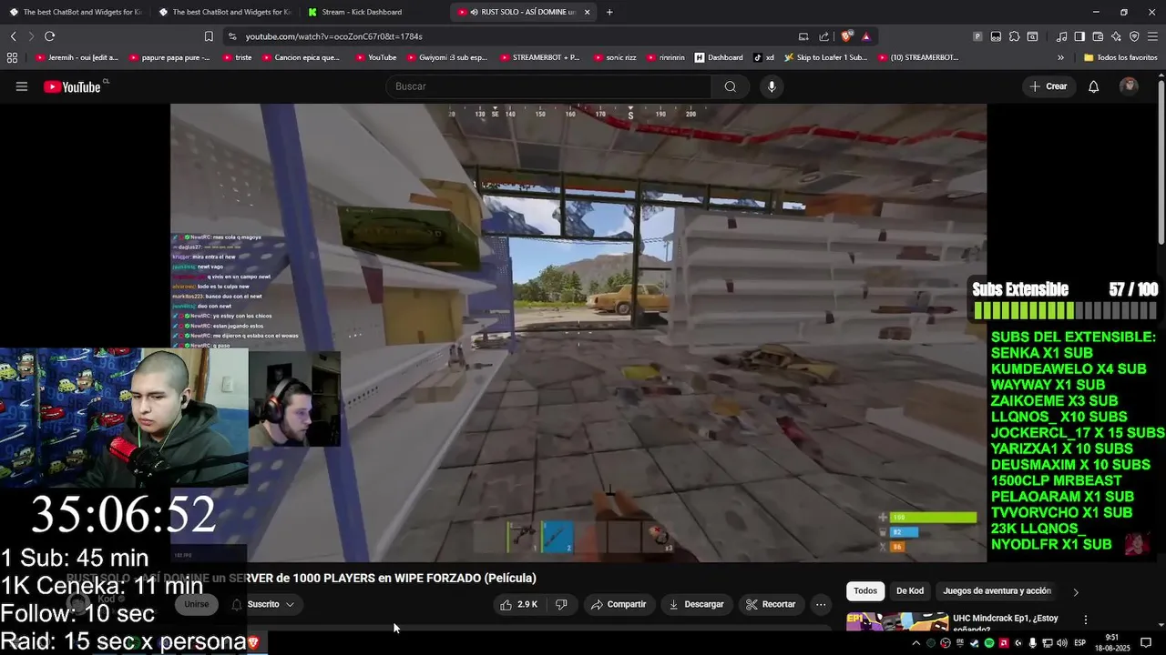Open YouTube notifications bell

pyautogui.click(x=1093, y=86)
